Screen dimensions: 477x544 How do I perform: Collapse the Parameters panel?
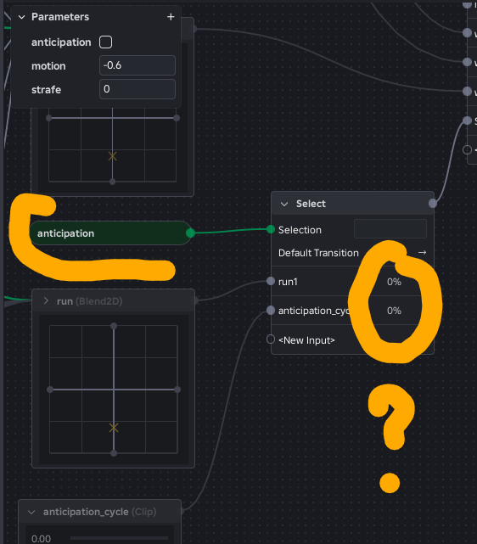21,17
